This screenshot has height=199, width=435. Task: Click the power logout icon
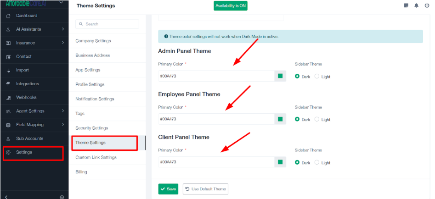tap(427, 6)
